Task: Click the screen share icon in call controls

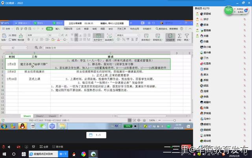Action: click(26, 147)
